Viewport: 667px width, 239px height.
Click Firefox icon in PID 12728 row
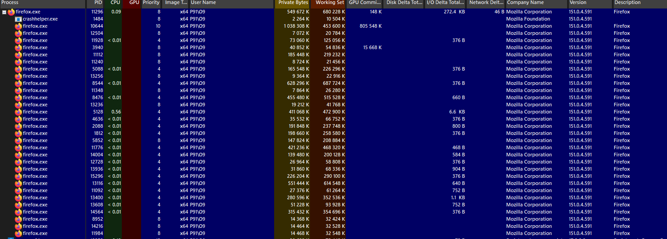point(18,162)
